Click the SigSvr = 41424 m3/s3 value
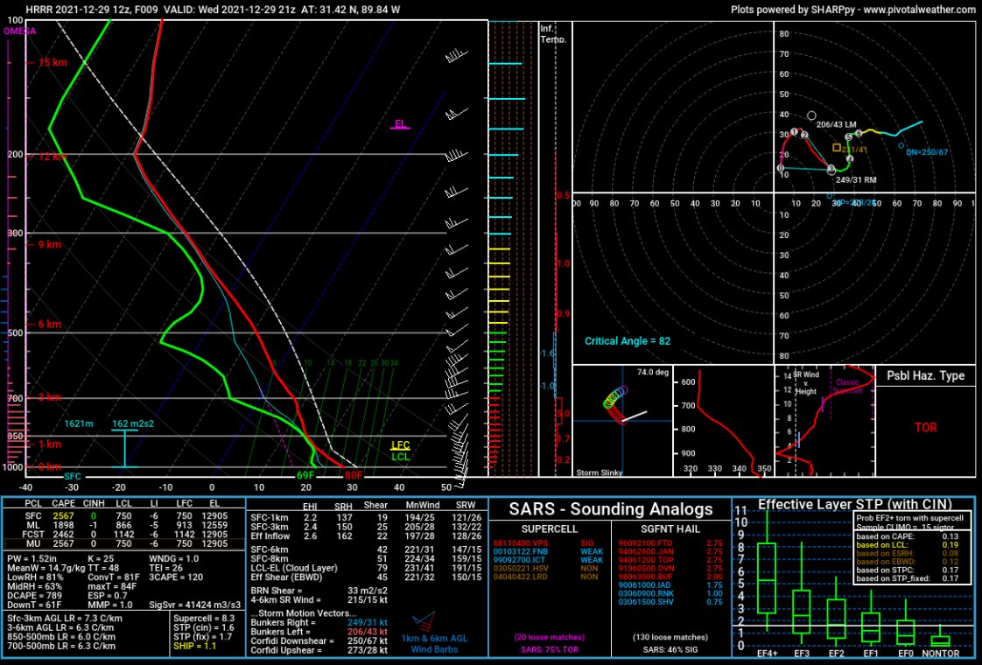982x665 pixels. click(x=195, y=605)
